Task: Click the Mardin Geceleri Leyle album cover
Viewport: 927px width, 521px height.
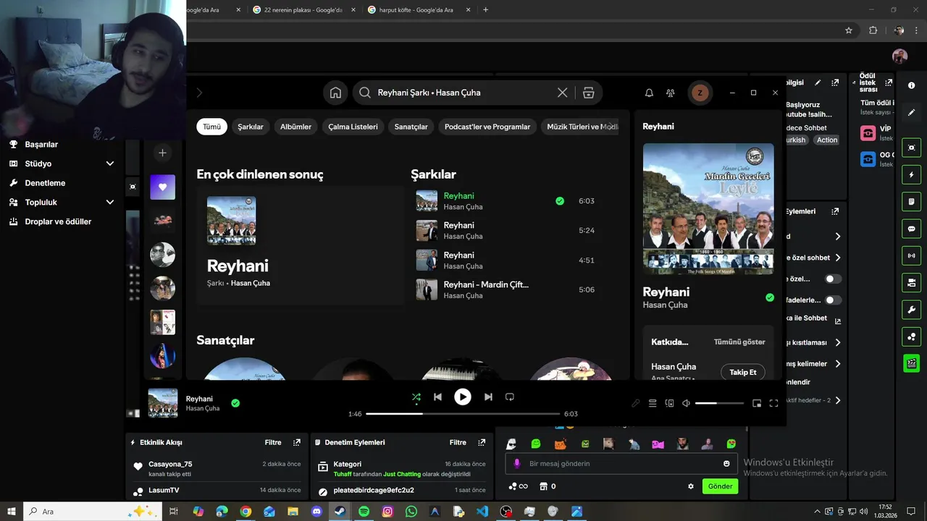Action: tap(708, 208)
